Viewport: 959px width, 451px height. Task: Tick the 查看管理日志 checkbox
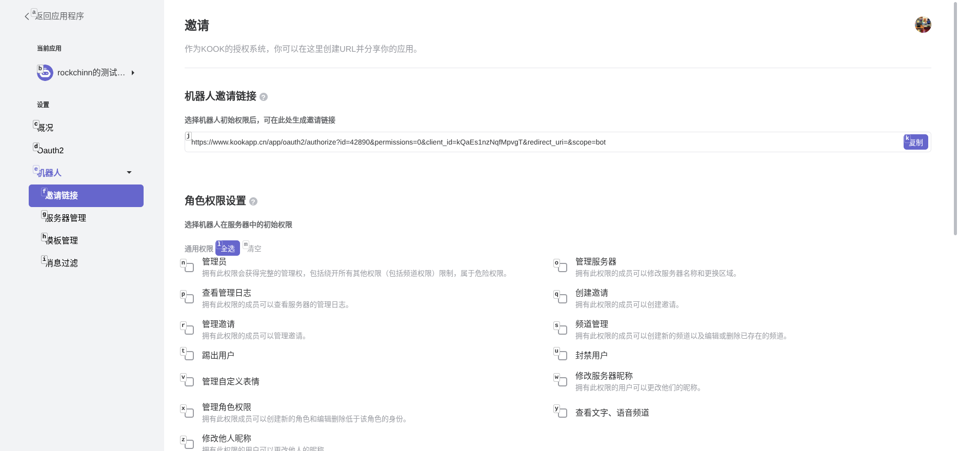click(189, 299)
